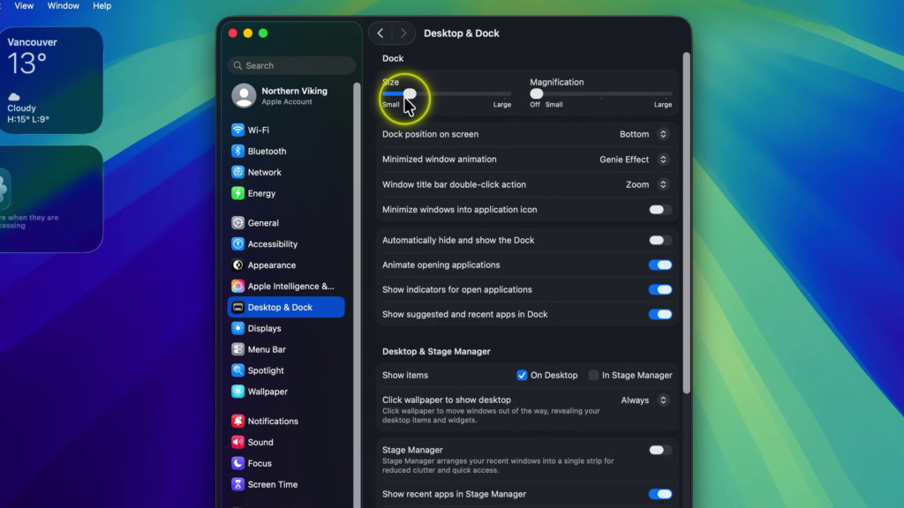Select the Accessibility icon

(x=237, y=244)
